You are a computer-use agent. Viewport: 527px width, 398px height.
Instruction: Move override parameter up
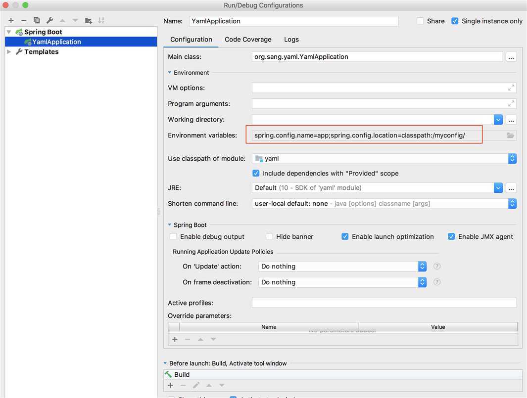pos(200,339)
